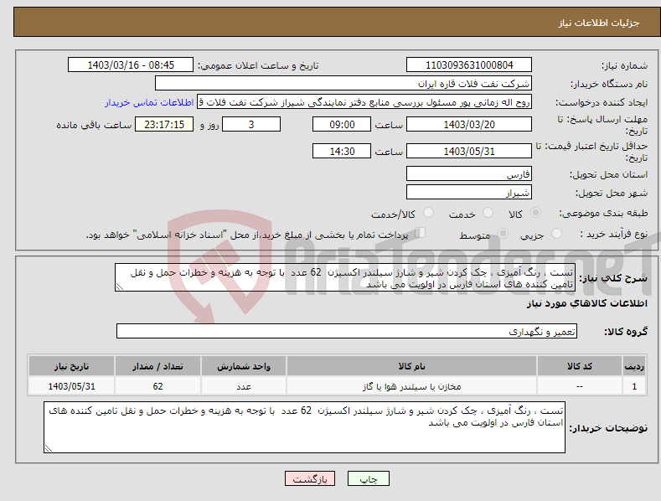Click the remaining time field 23:17:15

pos(164,124)
